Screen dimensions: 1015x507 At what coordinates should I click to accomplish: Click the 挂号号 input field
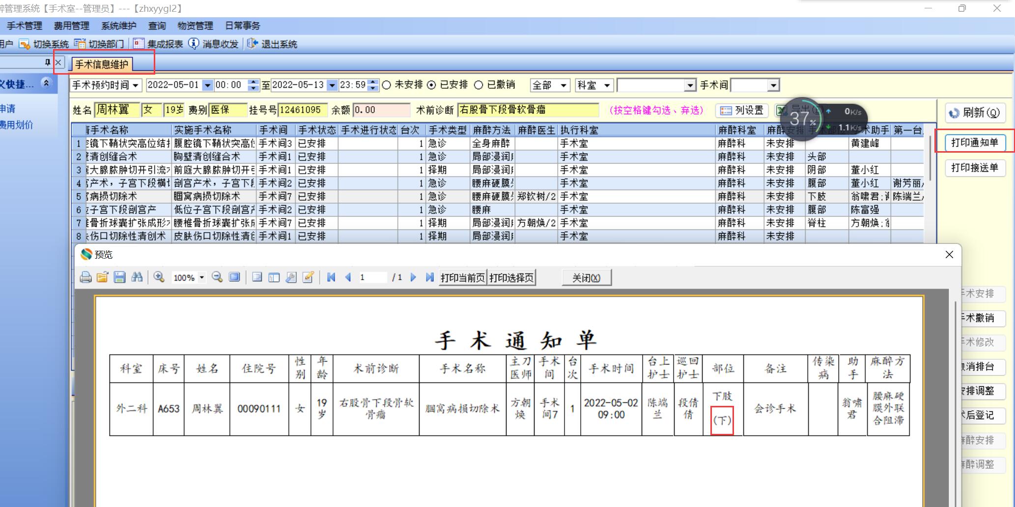[303, 110]
